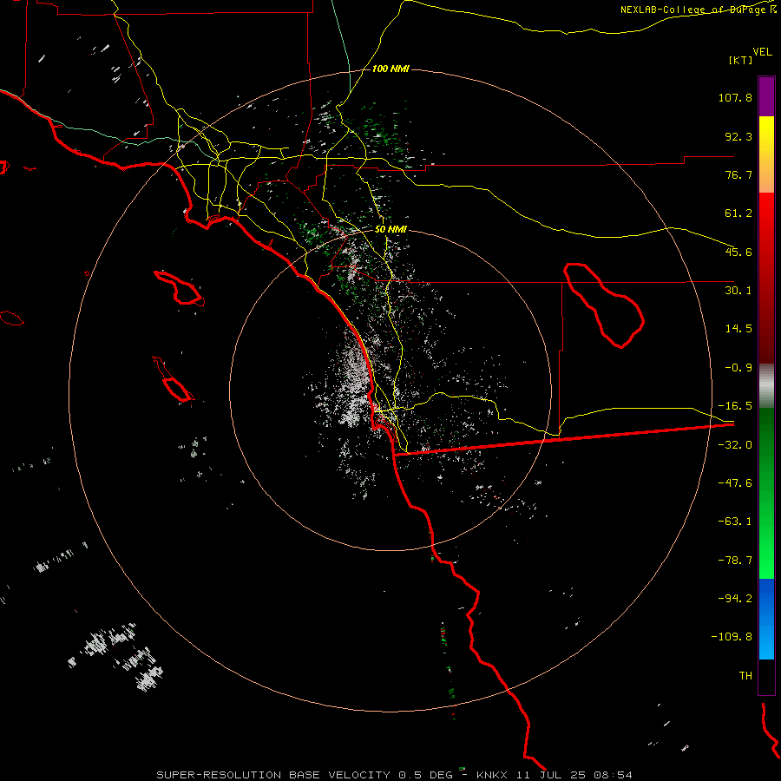Pick the gray segment of the color bar

(x=766, y=386)
